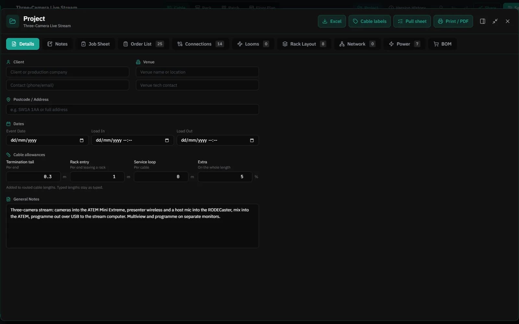Switch to the Network tab
Screen dimensions: 519x324
[x=357, y=44]
